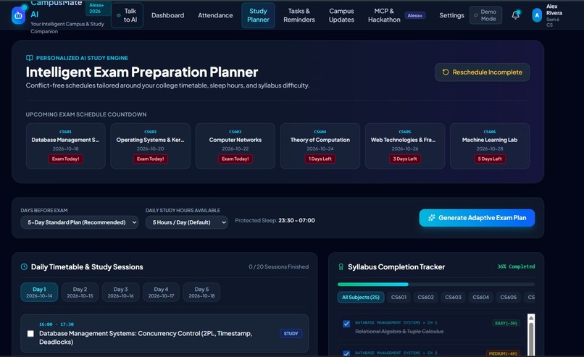Select Day 4 2026-10-17 tab

162,293
